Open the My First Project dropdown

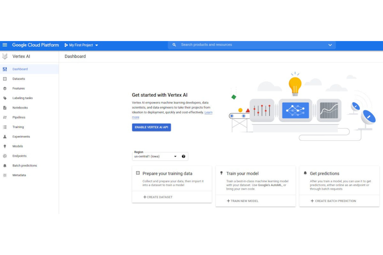pos(81,45)
